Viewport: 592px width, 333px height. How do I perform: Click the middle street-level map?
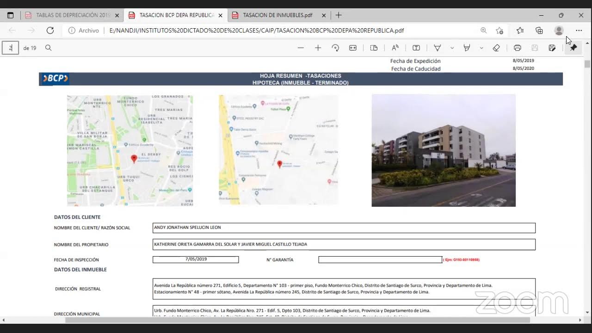(278, 150)
